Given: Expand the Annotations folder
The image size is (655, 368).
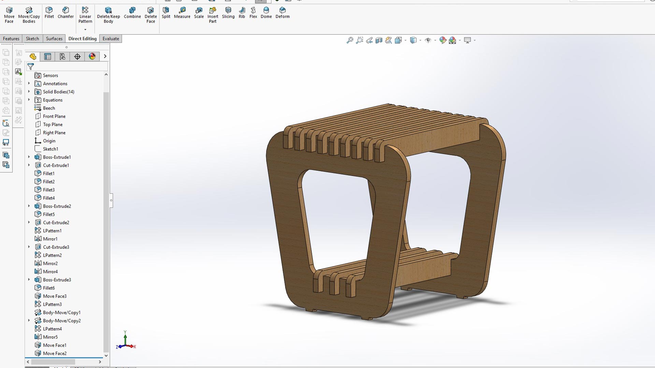Looking at the screenshot, I should click(x=29, y=83).
